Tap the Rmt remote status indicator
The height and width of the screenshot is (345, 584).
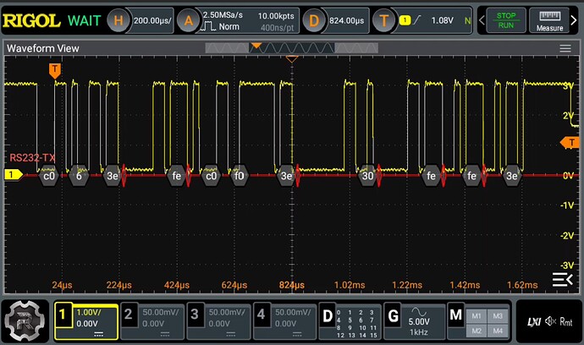[x=565, y=321]
